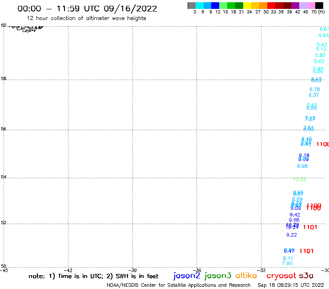Select the dark red "s3a" legend label
The image size is (329, 289).
pos(306,276)
